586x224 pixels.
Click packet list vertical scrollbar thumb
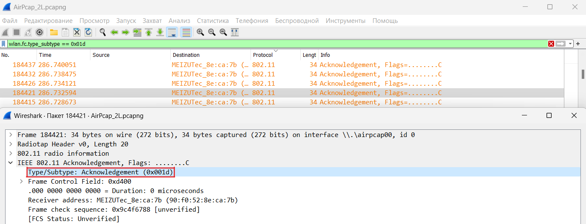(x=583, y=74)
